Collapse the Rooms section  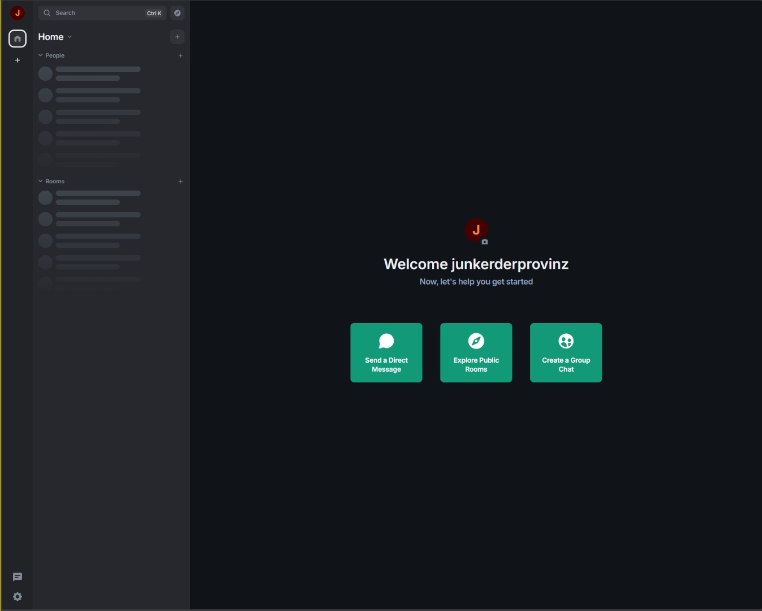tap(51, 181)
